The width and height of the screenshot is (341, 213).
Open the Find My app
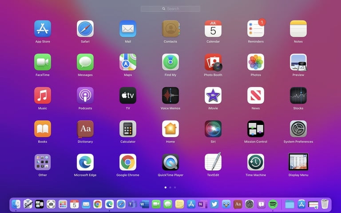[170, 62]
